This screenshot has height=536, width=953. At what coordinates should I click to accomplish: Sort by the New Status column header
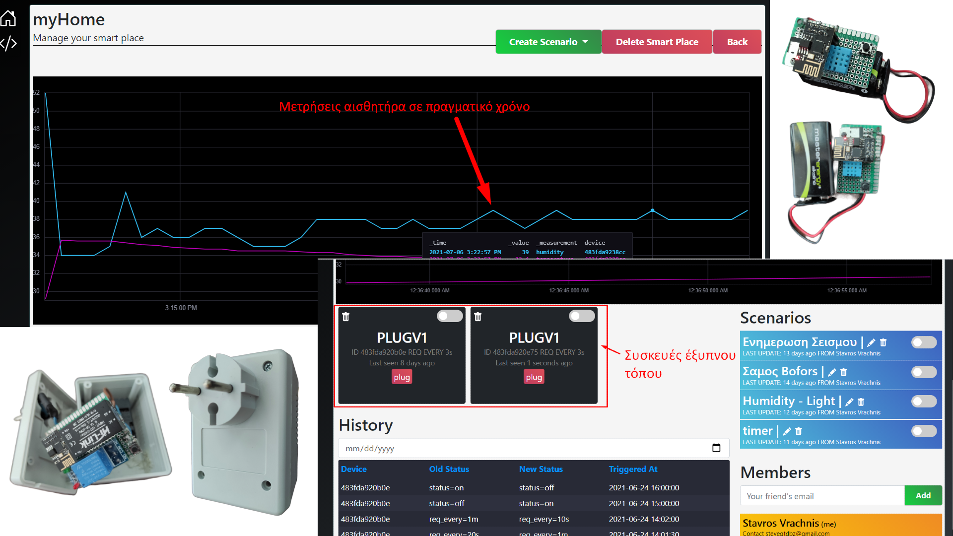pyautogui.click(x=541, y=469)
